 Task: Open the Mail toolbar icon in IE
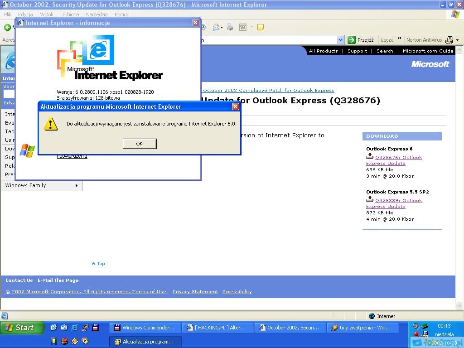tap(216, 27)
